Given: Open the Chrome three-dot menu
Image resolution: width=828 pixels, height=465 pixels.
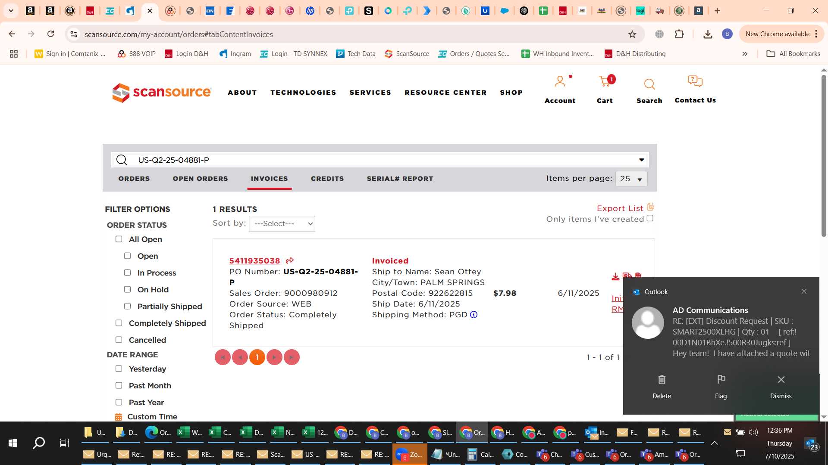Looking at the screenshot, I should [816, 34].
